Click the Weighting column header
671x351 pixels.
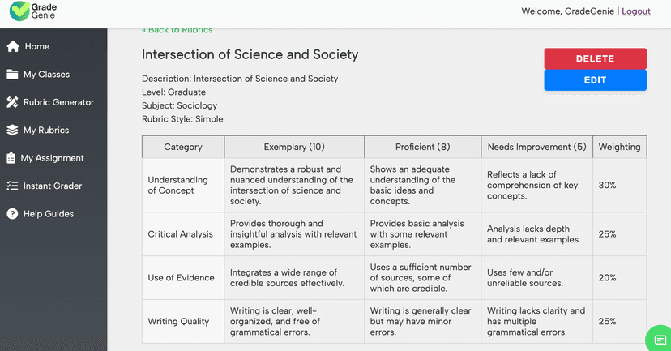coord(619,147)
